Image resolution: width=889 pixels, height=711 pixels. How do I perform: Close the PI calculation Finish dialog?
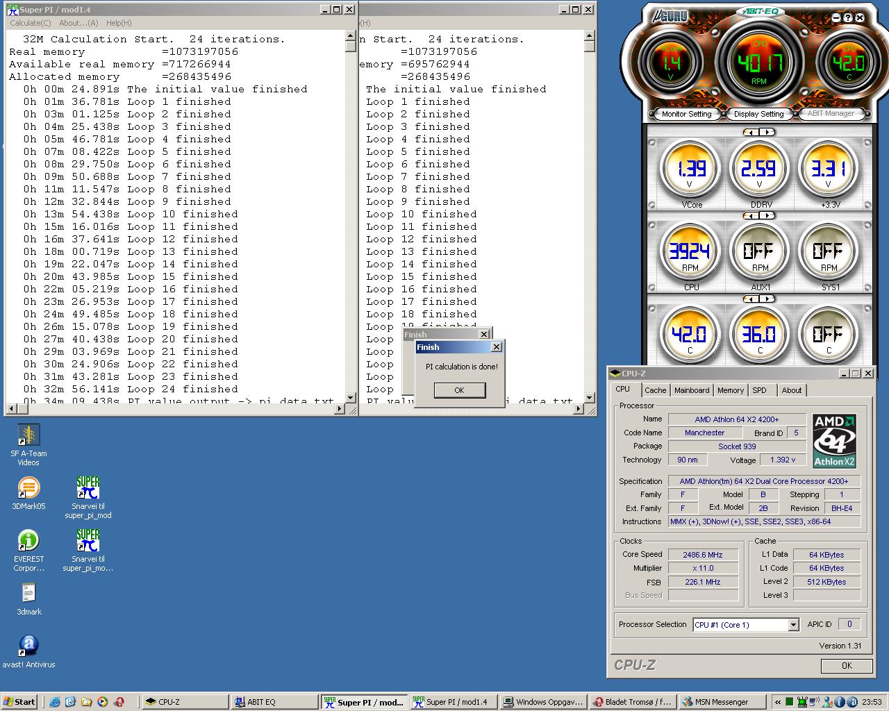coord(496,347)
